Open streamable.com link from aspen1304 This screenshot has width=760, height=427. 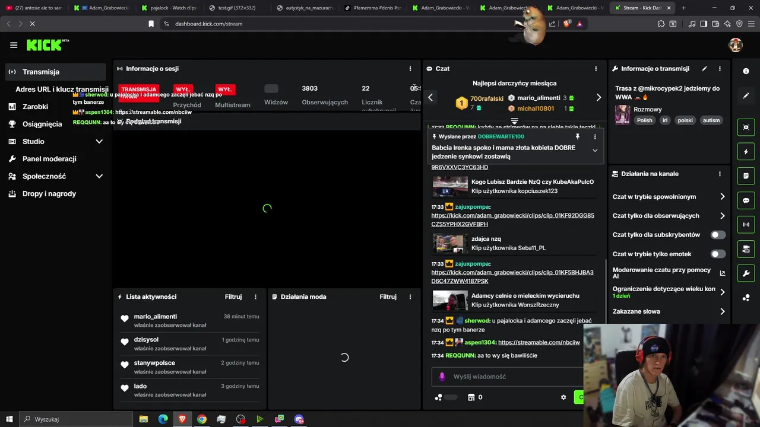coord(539,342)
